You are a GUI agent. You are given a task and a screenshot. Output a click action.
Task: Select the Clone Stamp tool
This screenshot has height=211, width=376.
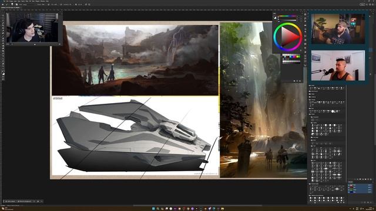coord(3,38)
